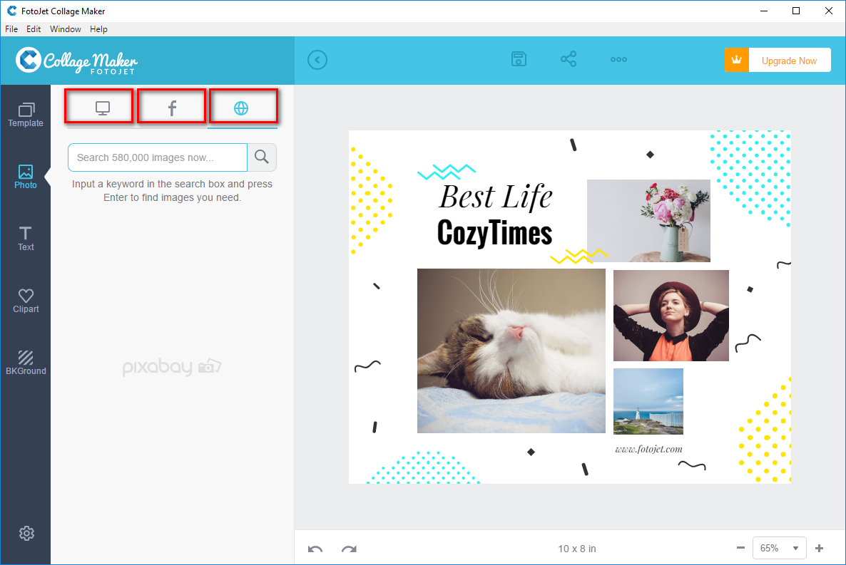Switch to computer photos tab
846x565 pixels.
[103, 108]
